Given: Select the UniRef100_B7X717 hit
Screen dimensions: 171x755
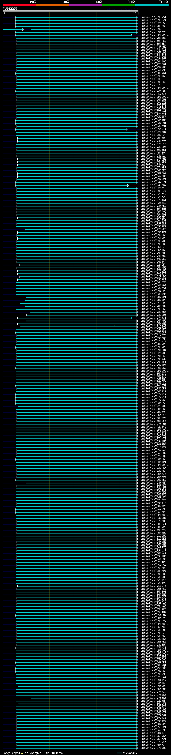Looking at the screenshot, I should point(153,394).
